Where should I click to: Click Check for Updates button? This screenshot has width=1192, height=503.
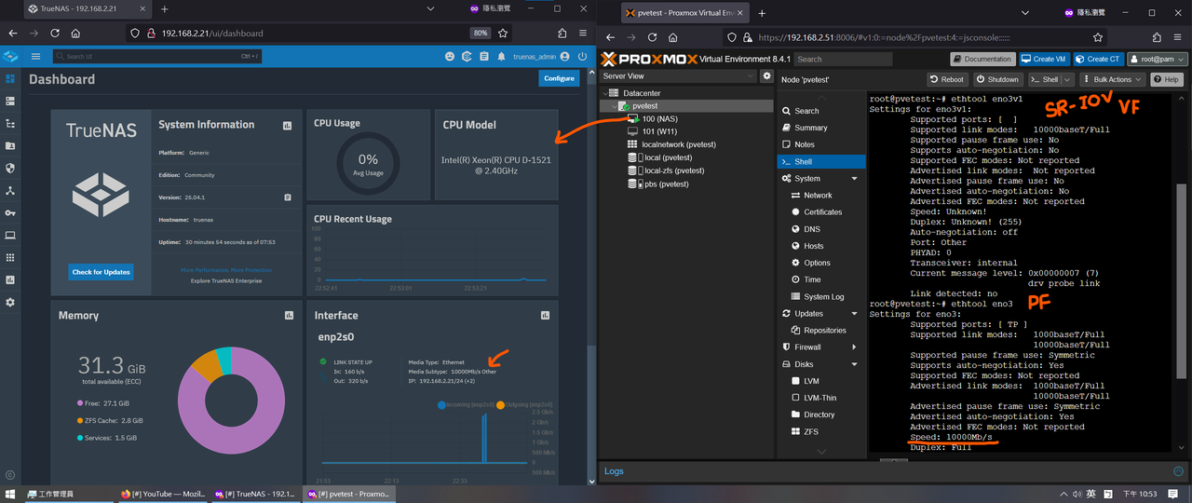pos(102,272)
